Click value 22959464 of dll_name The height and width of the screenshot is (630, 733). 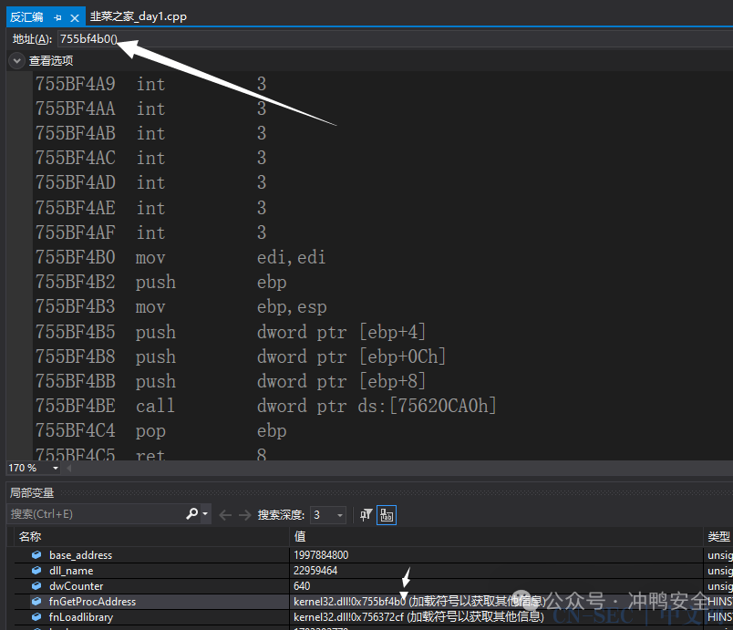point(315,571)
